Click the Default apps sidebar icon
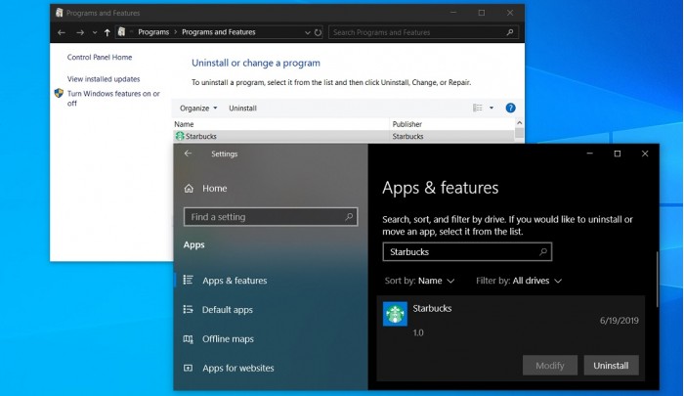Screen dimensions: 684x396 (188, 310)
